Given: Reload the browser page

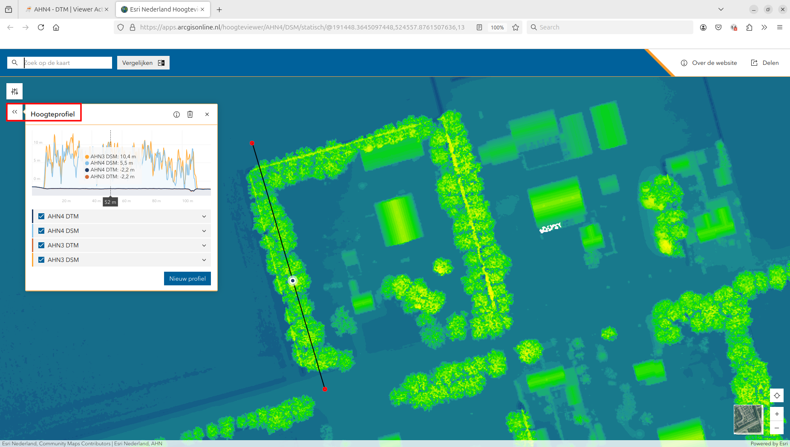Looking at the screenshot, I should point(41,27).
